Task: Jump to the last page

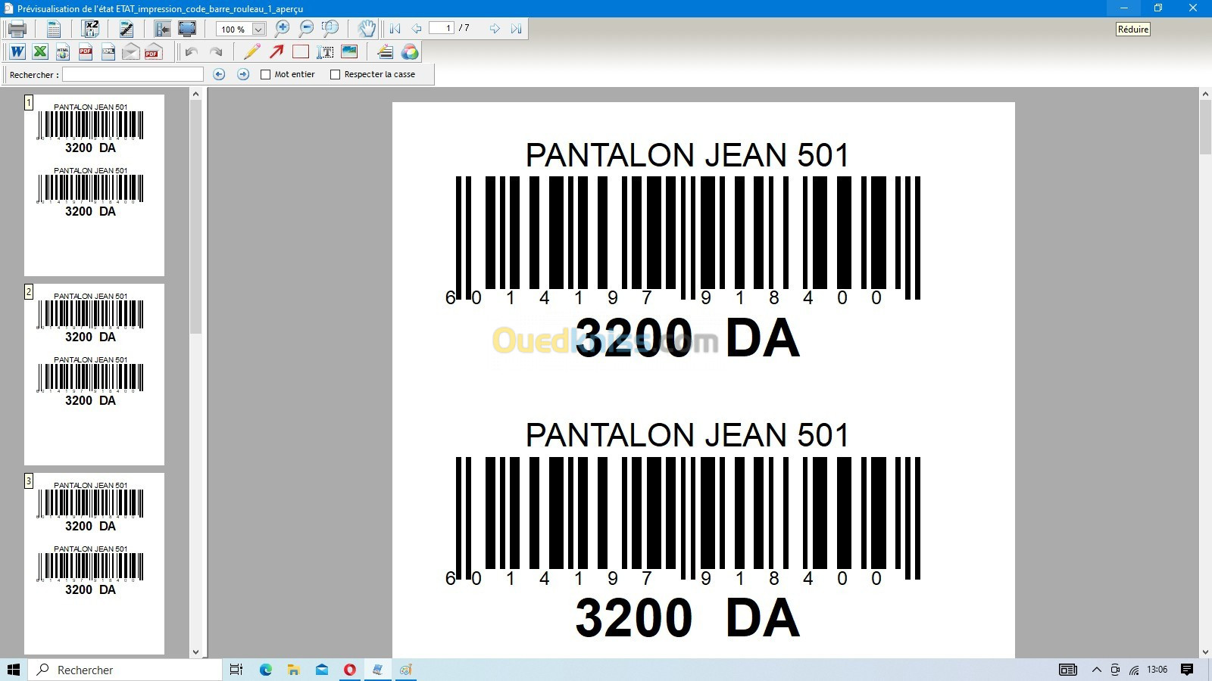Action: coord(516,29)
